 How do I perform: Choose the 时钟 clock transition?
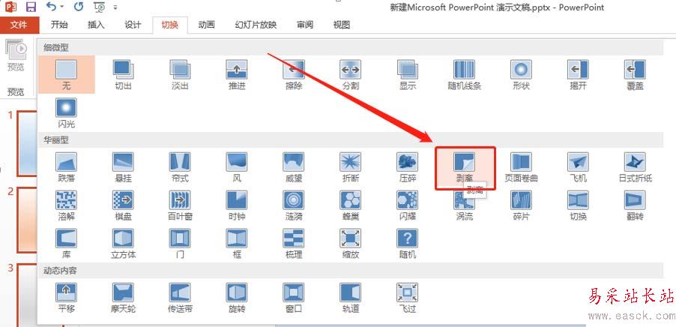click(237, 205)
